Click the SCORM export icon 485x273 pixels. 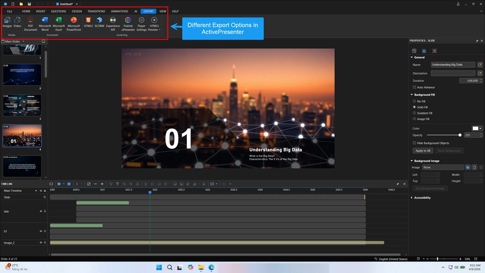99,24
